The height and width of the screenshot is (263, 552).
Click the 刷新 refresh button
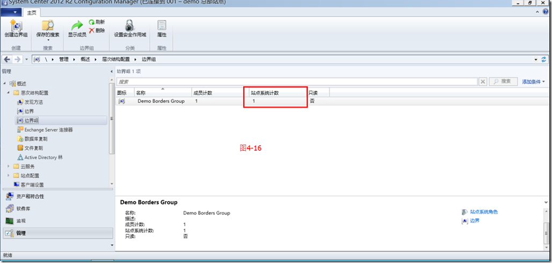[x=97, y=22]
